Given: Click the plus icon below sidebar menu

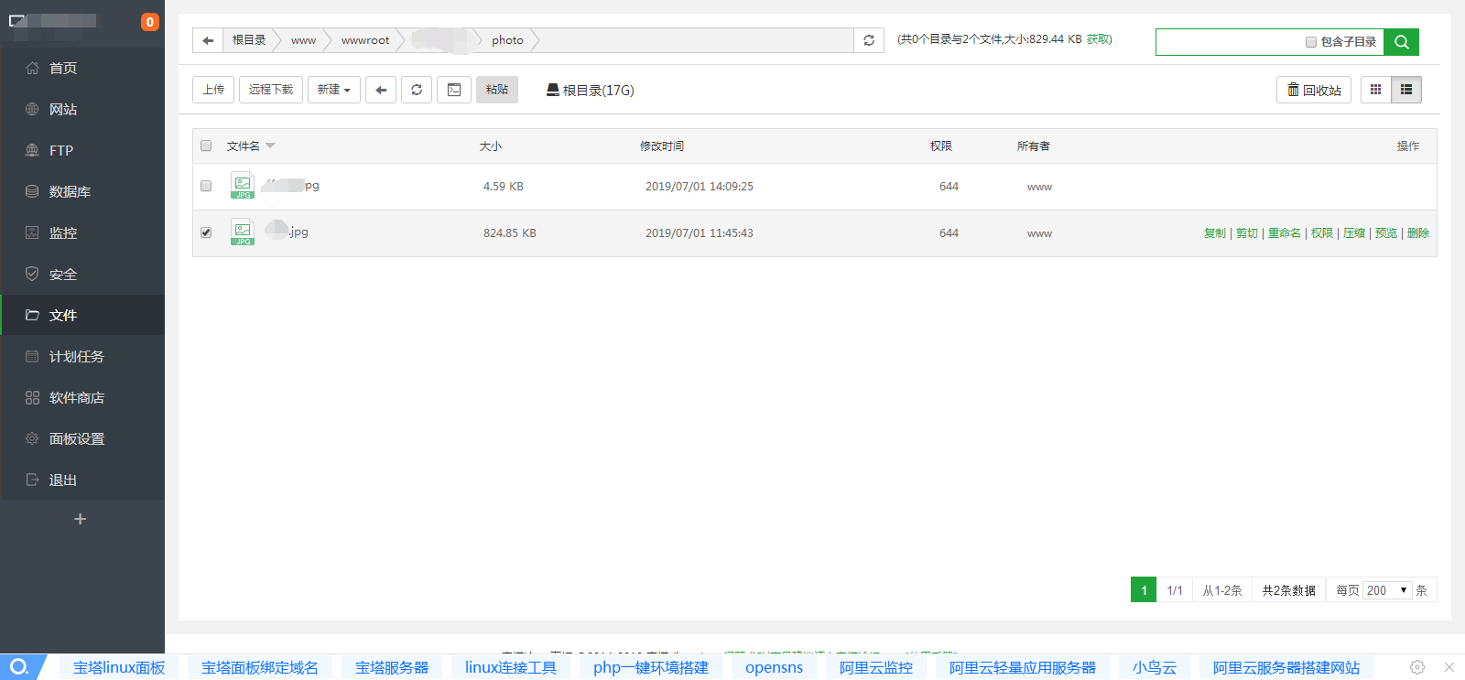Looking at the screenshot, I should point(81,519).
